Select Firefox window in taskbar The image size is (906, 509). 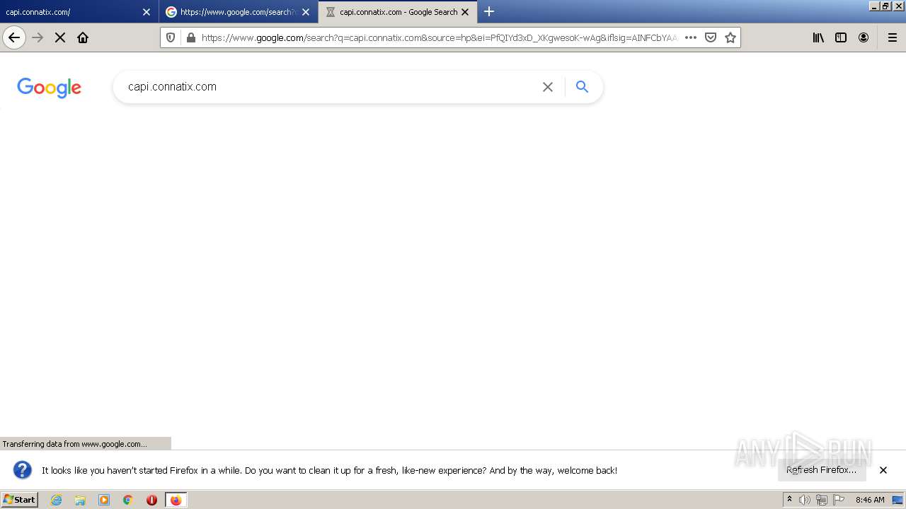click(176, 500)
